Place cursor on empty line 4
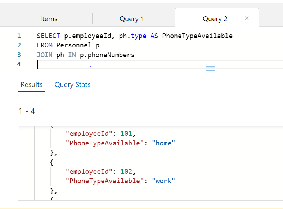Image resolution: width=283 pixels, height=209 pixels. 108,64
